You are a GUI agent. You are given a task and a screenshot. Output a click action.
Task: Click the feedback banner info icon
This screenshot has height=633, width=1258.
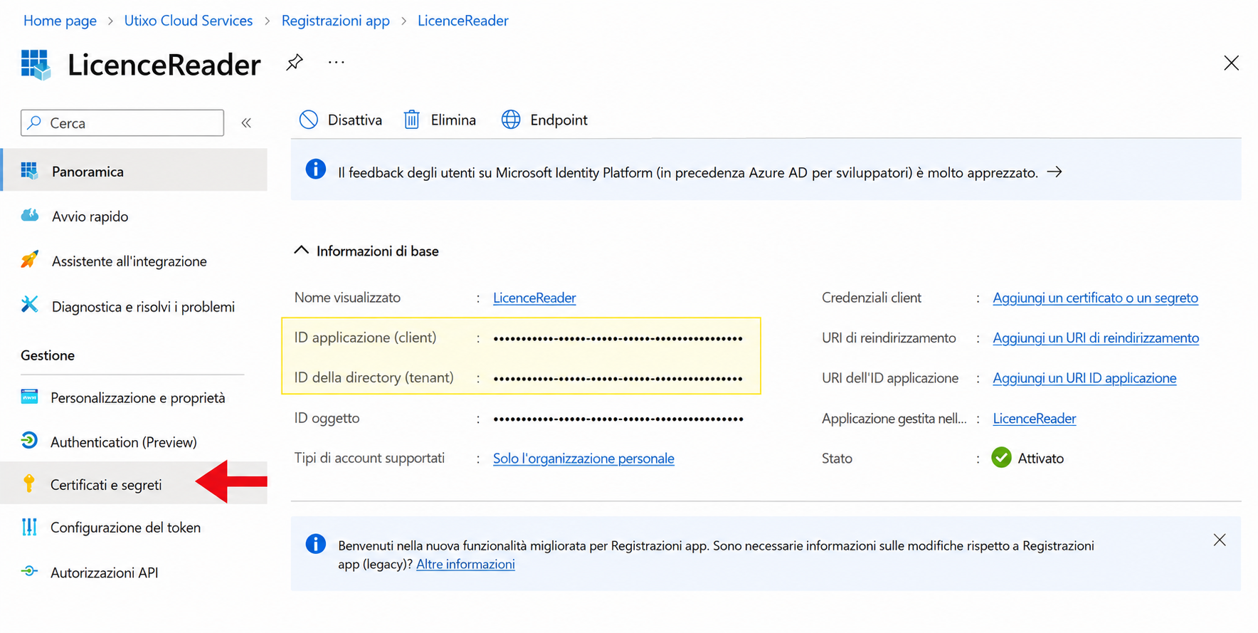coord(316,169)
